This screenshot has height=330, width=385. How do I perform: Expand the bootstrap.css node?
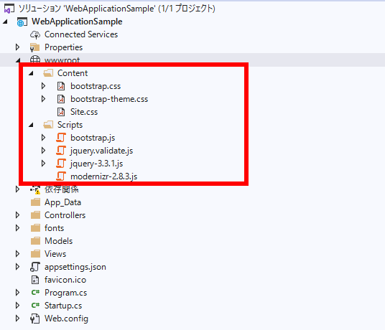[44, 86]
